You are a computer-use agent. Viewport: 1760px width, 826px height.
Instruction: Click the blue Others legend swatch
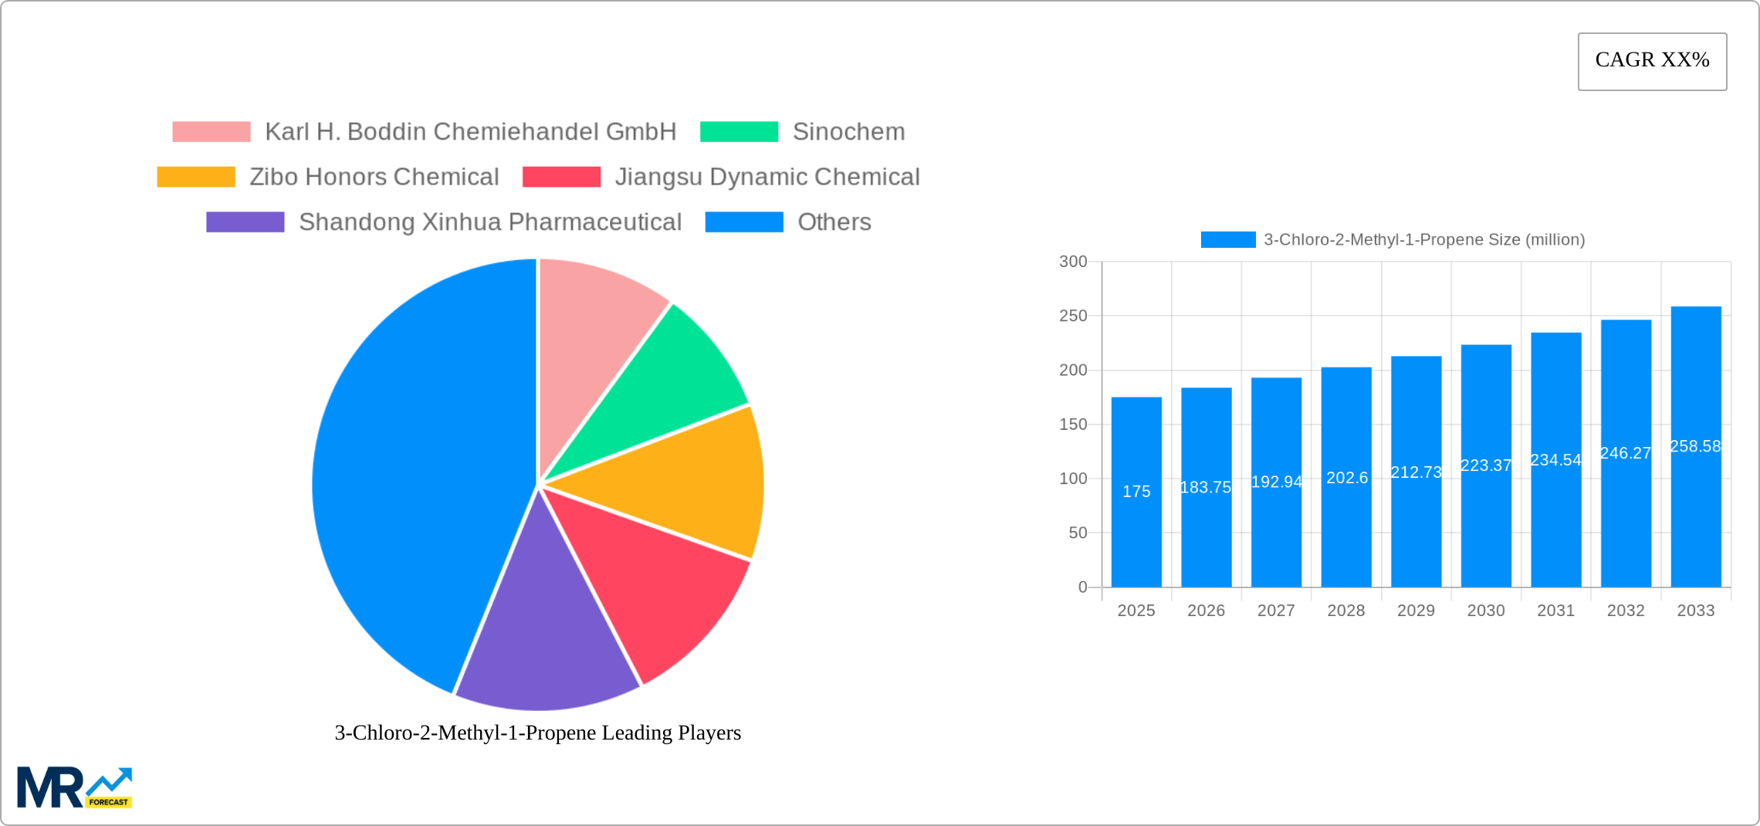click(743, 222)
